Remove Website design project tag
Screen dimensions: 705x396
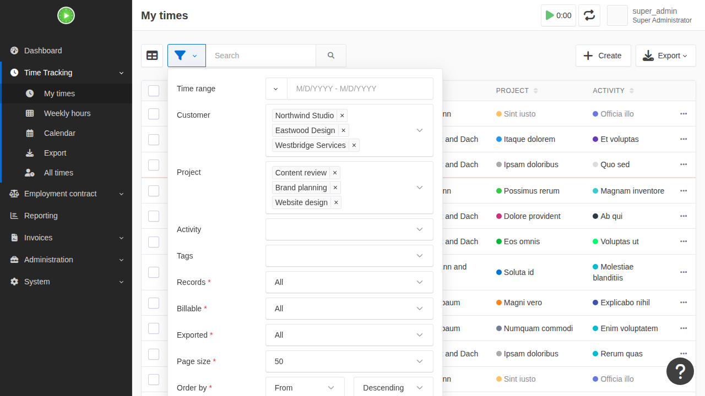336,202
